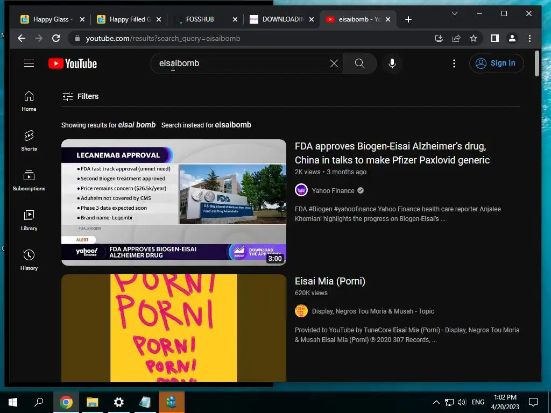Open Windows taskbar search
Screen dimensions: 551x413
click(x=39, y=402)
